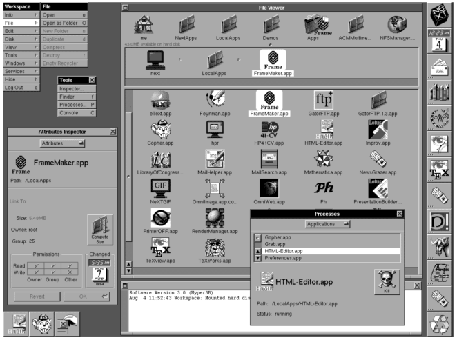This screenshot has width=457, height=342.
Task: Open the Attributes pop-up in the Inspector
Action: coord(62,143)
